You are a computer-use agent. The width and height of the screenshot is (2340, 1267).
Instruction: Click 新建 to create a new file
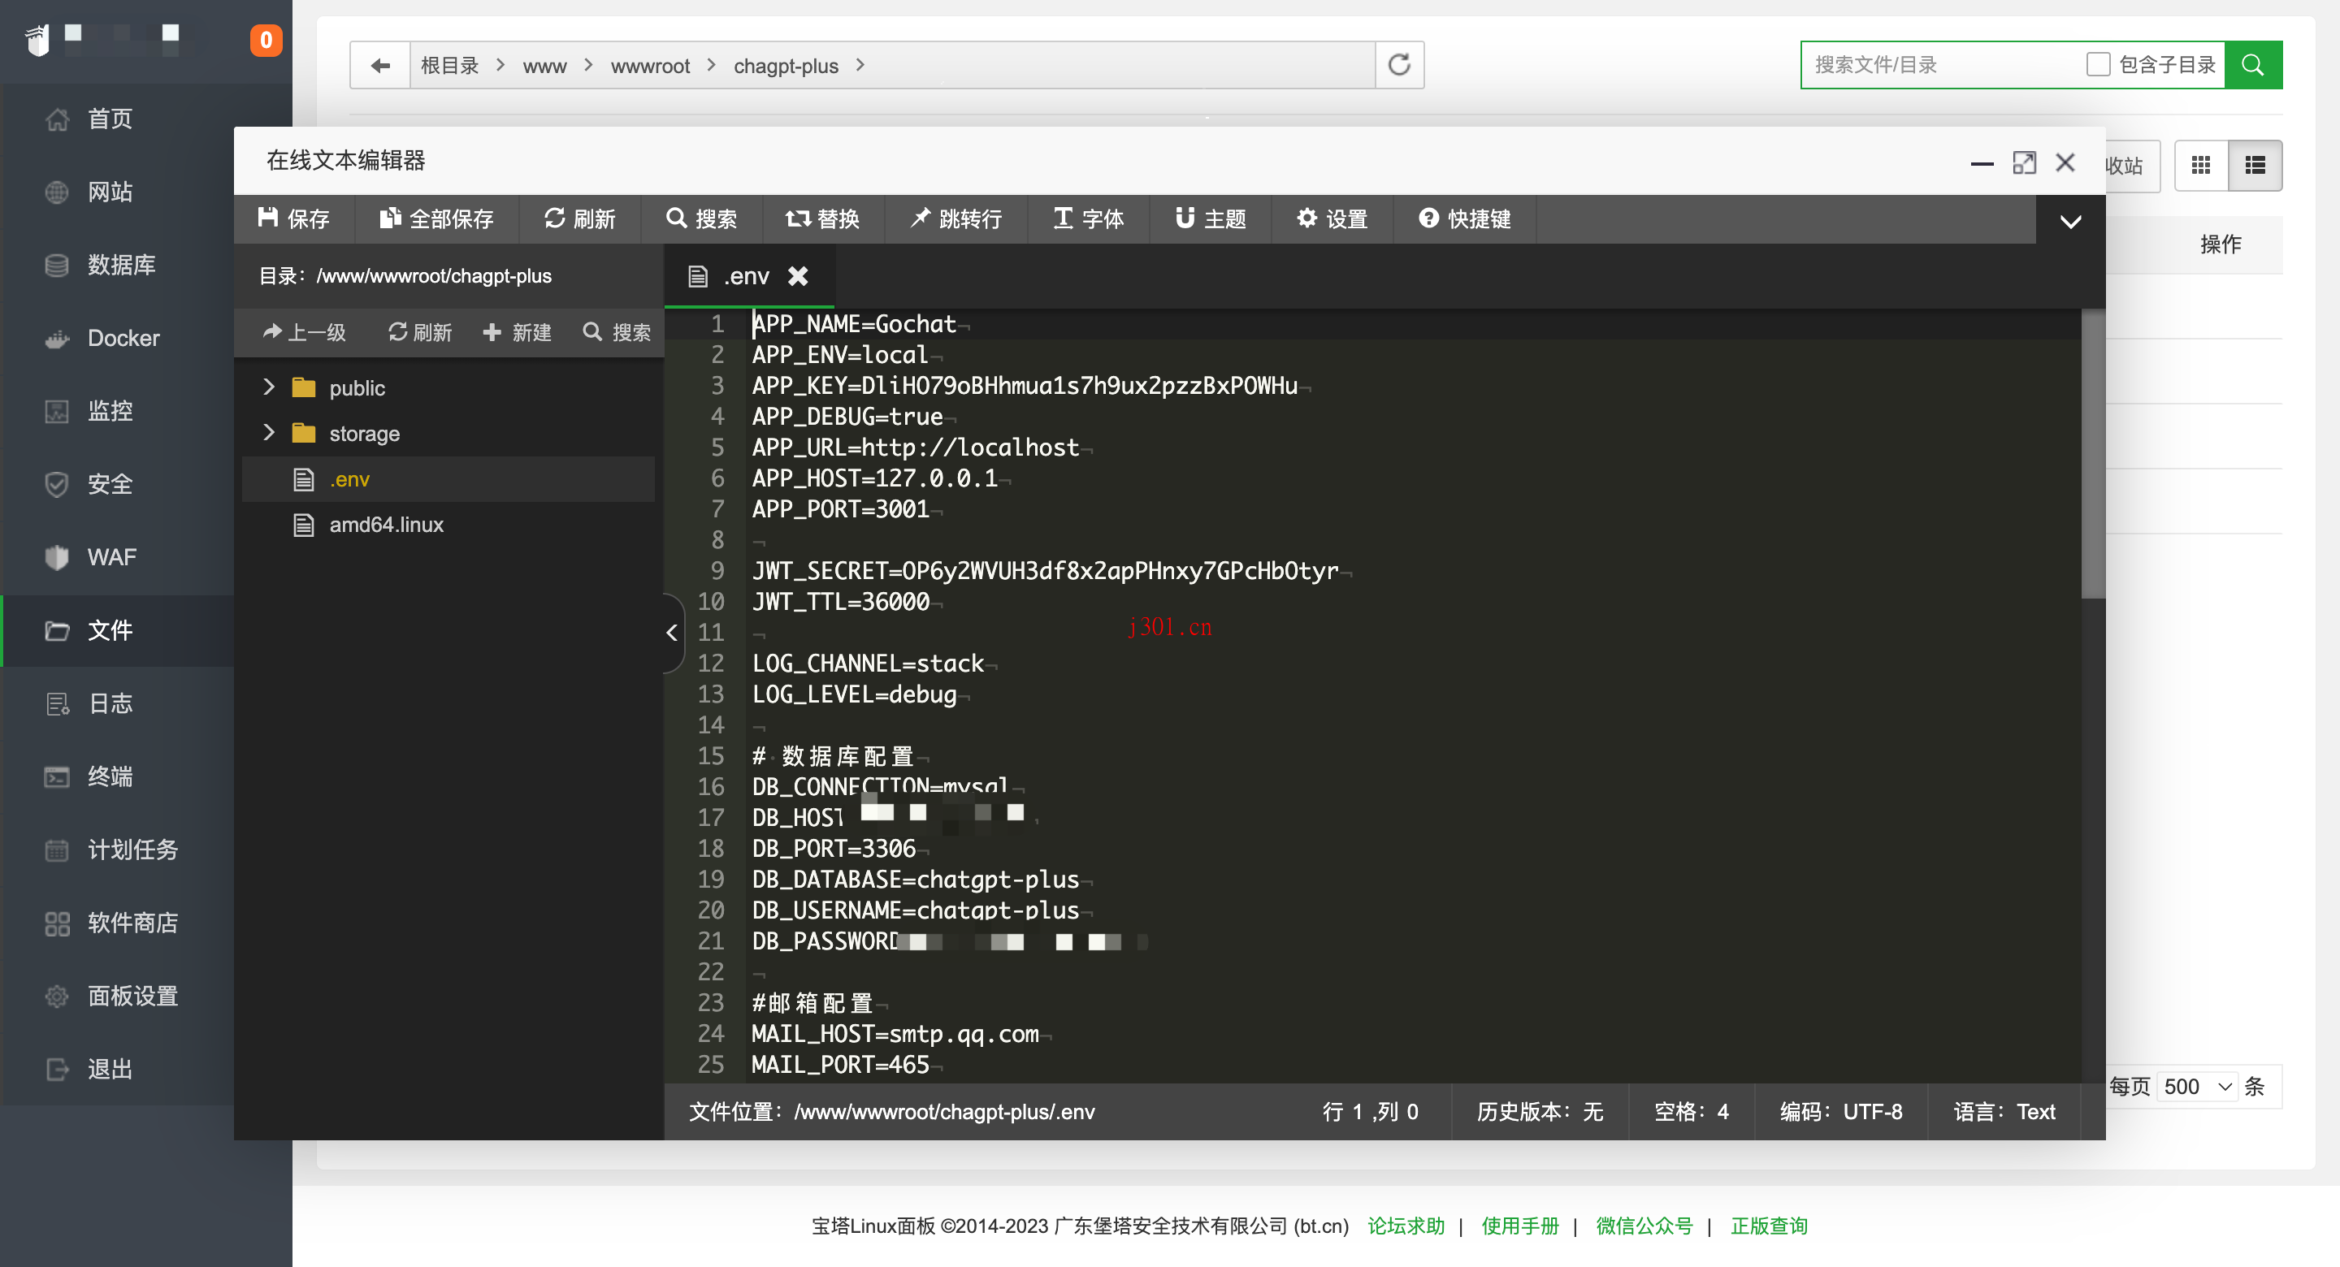[517, 332]
